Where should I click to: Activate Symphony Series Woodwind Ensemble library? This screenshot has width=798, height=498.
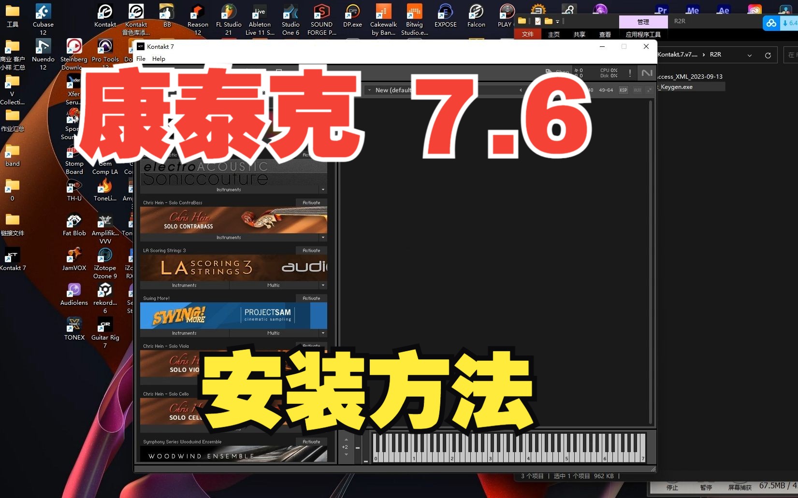311,442
